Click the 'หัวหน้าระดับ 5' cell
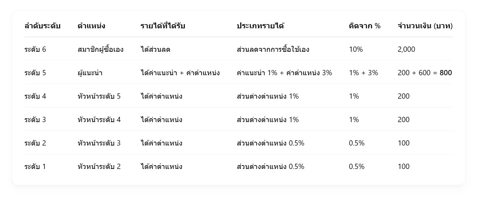This screenshot has height=198, width=478. click(x=99, y=96)
